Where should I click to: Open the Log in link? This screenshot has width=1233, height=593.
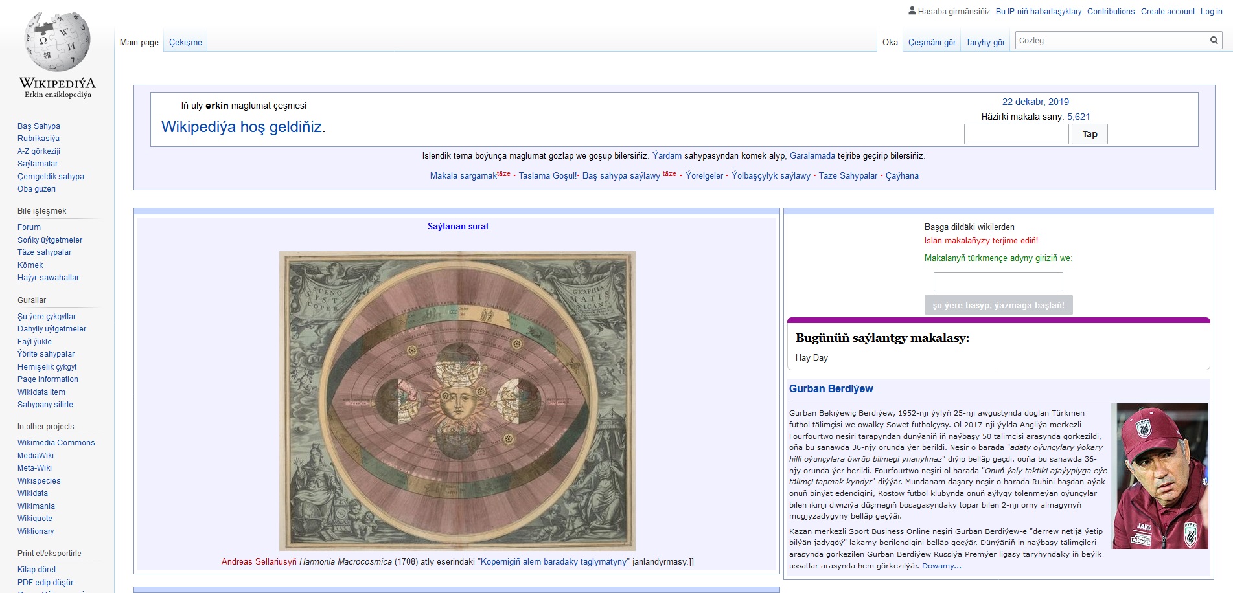point(1211,12)
